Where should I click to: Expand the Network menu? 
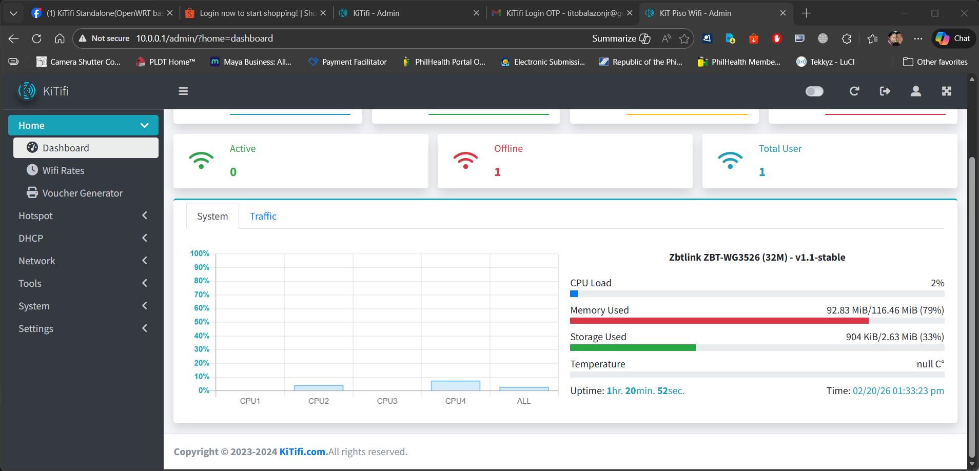pos(83,261)
